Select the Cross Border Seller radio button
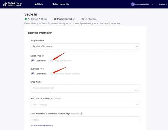This screenshot has width=168, height=130. coord(51,61)
